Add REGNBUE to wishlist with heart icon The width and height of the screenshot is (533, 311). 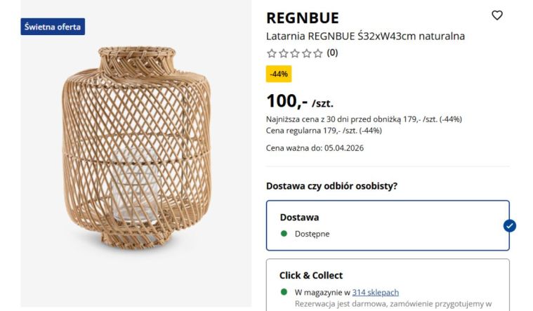[497, 15]
